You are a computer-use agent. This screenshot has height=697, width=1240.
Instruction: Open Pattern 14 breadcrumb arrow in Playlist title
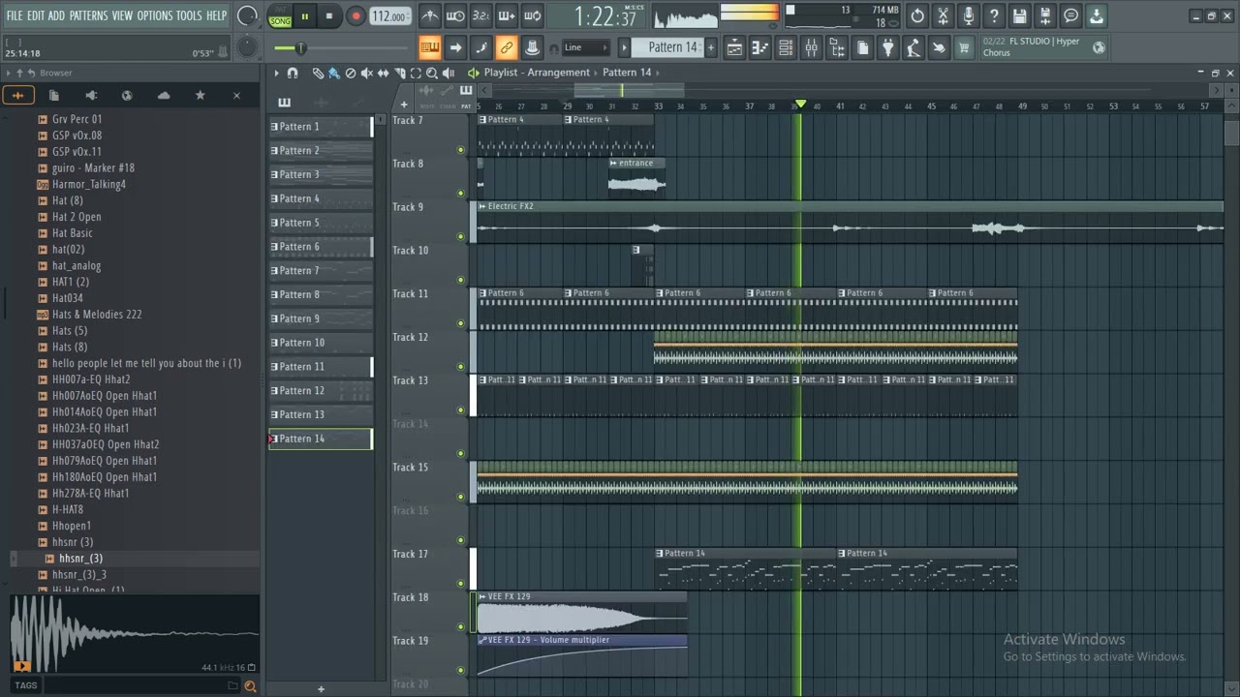(656, 73)
